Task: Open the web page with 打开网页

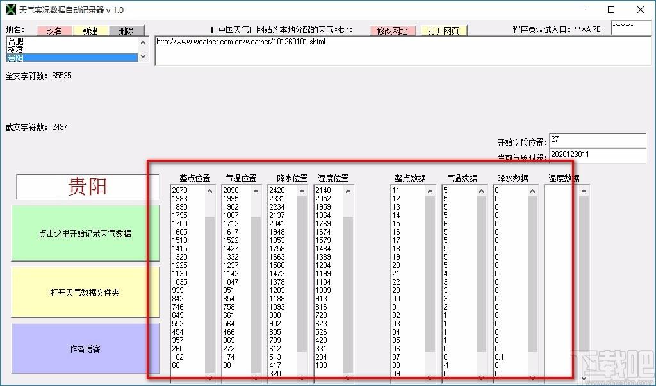Action: (x=444, y=31)
